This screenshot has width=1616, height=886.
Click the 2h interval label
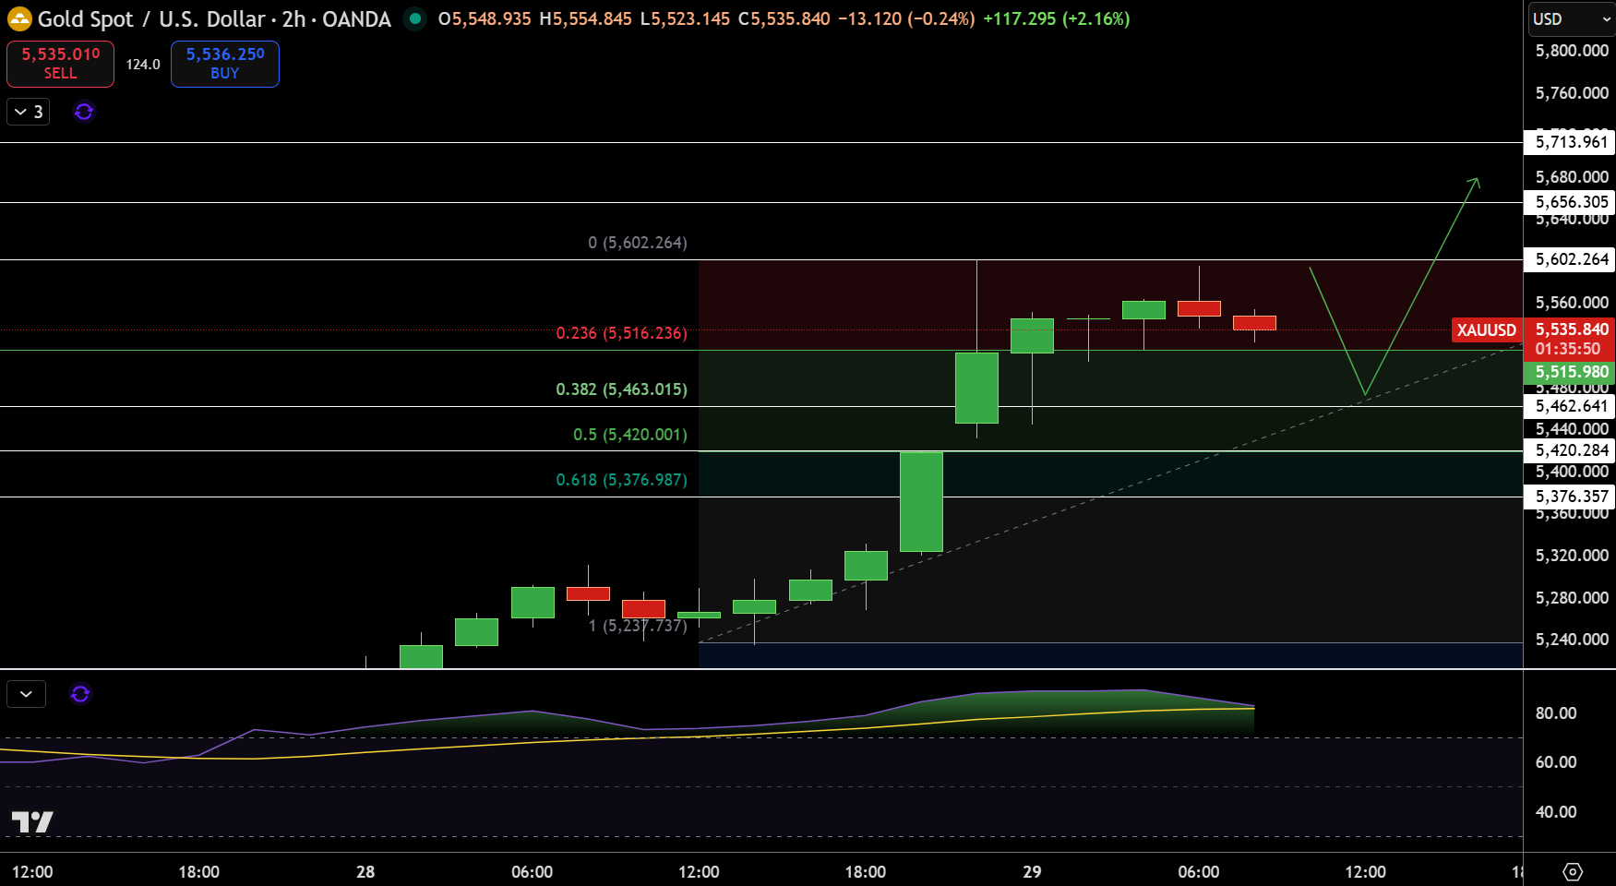[x=293, y=18]
